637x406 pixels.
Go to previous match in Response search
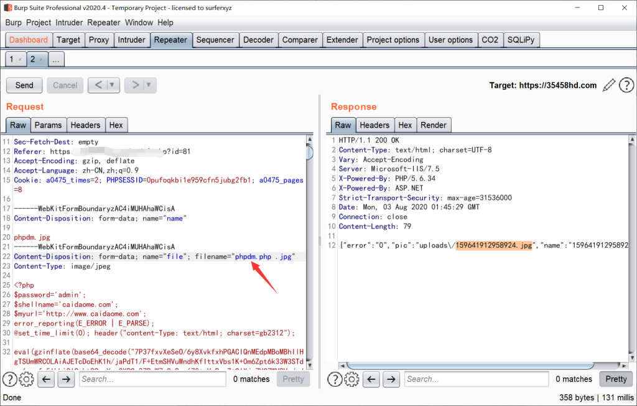click(371, 379)
